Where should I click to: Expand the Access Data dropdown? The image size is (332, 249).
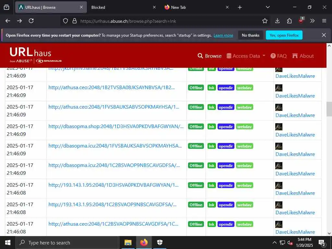point(246,56)
